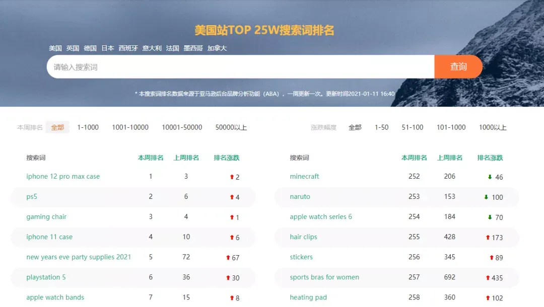Screen dimensions: 544x307
Task: Open the 法国 site tab
Action: tap(172, 48)
